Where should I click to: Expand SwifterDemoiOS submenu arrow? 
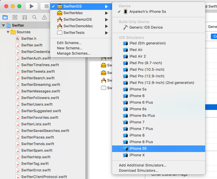click(x=107, y=20)
